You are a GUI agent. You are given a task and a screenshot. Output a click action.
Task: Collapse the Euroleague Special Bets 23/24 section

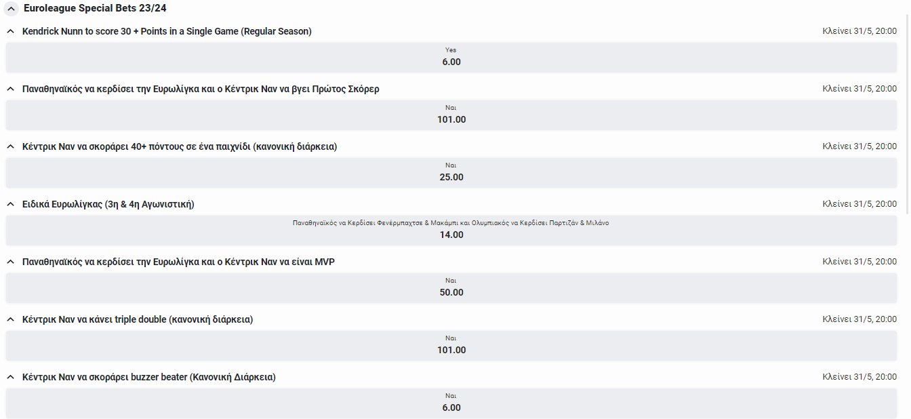pyautogui.click(x=11, y=9)
